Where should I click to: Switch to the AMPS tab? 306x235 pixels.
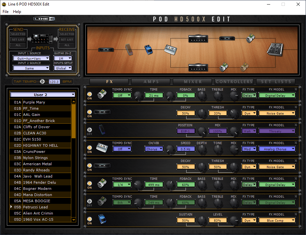coord(151,82)
